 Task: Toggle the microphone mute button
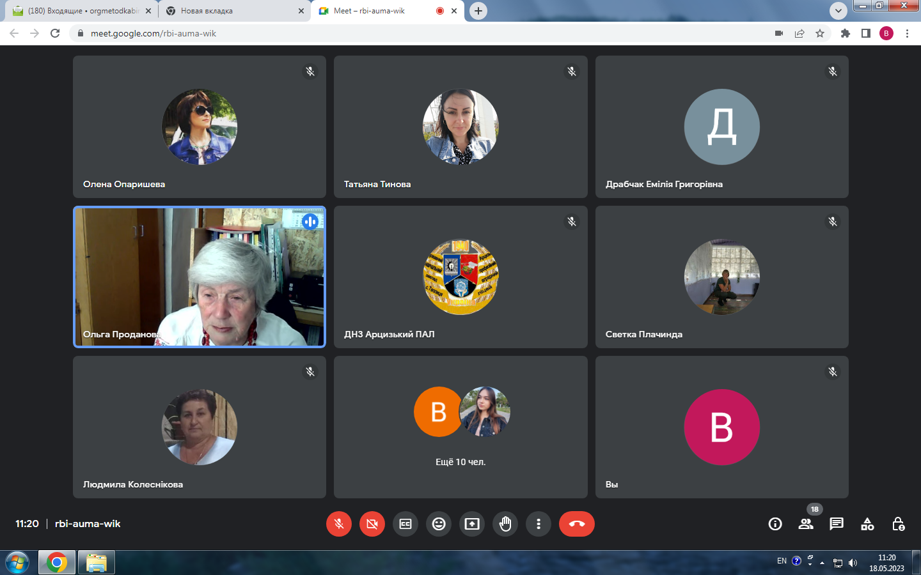339,524
